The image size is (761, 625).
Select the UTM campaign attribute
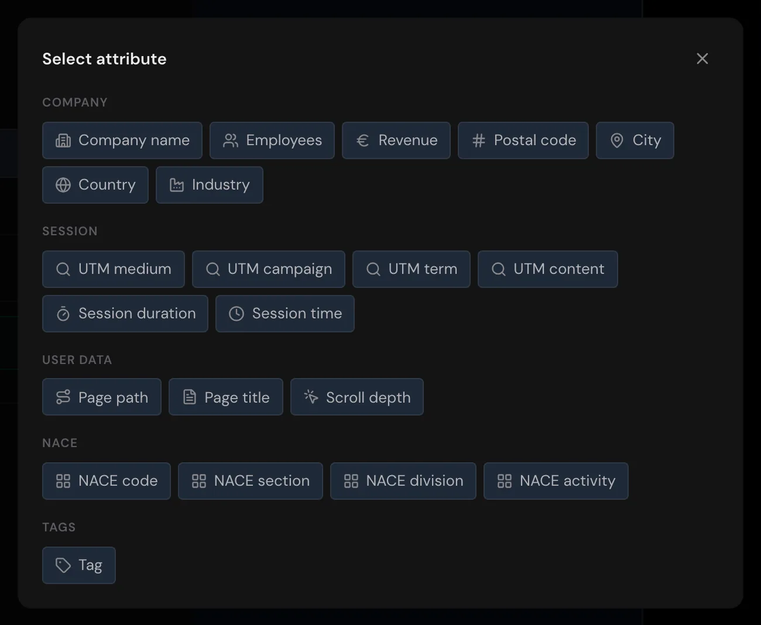click(x=269, y=269)
